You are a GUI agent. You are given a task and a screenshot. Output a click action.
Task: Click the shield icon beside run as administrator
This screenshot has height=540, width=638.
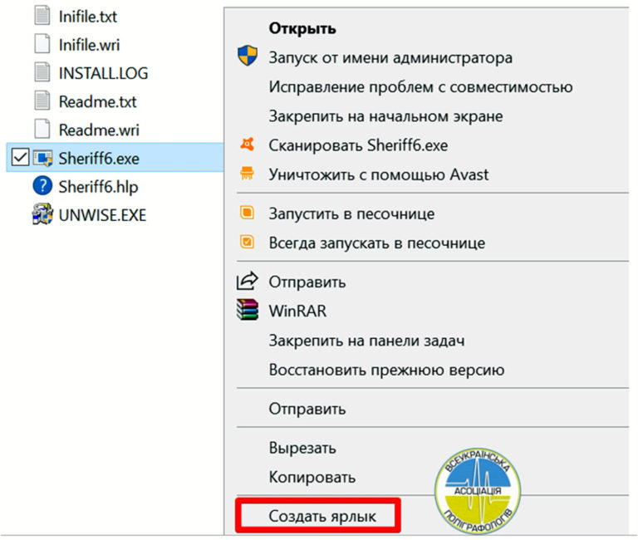tap(247, 58)
